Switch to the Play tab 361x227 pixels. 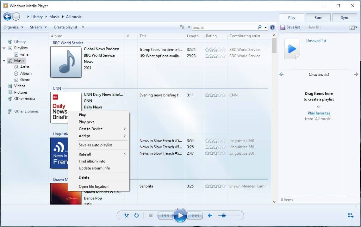(291, 17)
